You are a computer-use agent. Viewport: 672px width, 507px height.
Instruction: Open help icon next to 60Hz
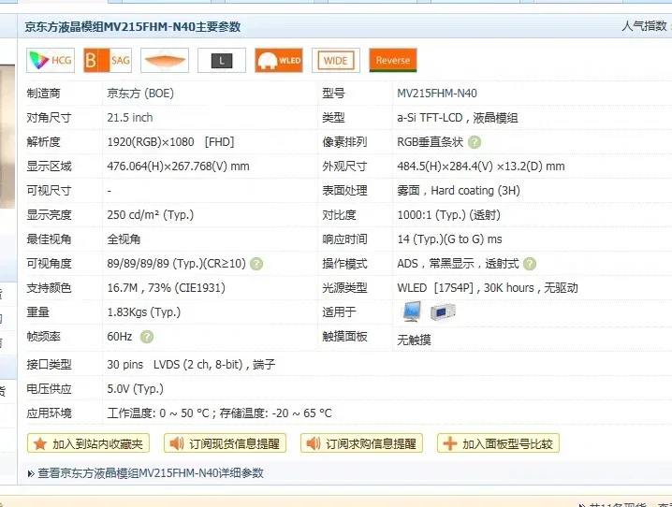point(147,337)
